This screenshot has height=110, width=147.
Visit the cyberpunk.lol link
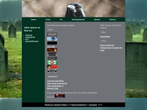coord(30,37)
